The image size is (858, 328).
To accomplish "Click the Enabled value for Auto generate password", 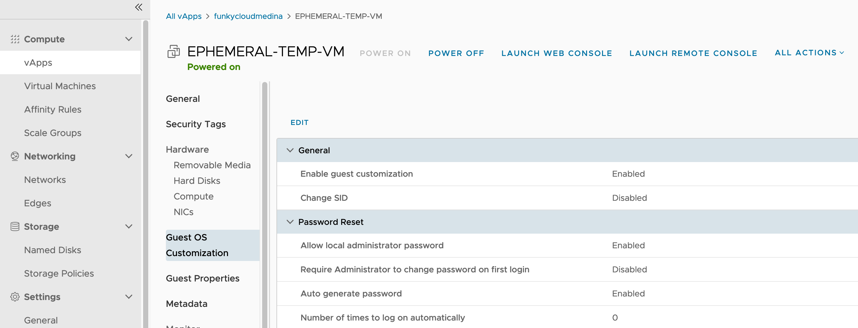I will (628, 294).
